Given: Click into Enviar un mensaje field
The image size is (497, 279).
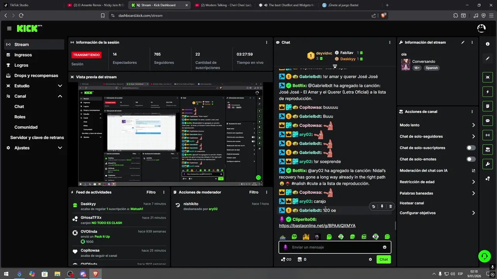Looking at the screenshot, I should coord(335,247).
